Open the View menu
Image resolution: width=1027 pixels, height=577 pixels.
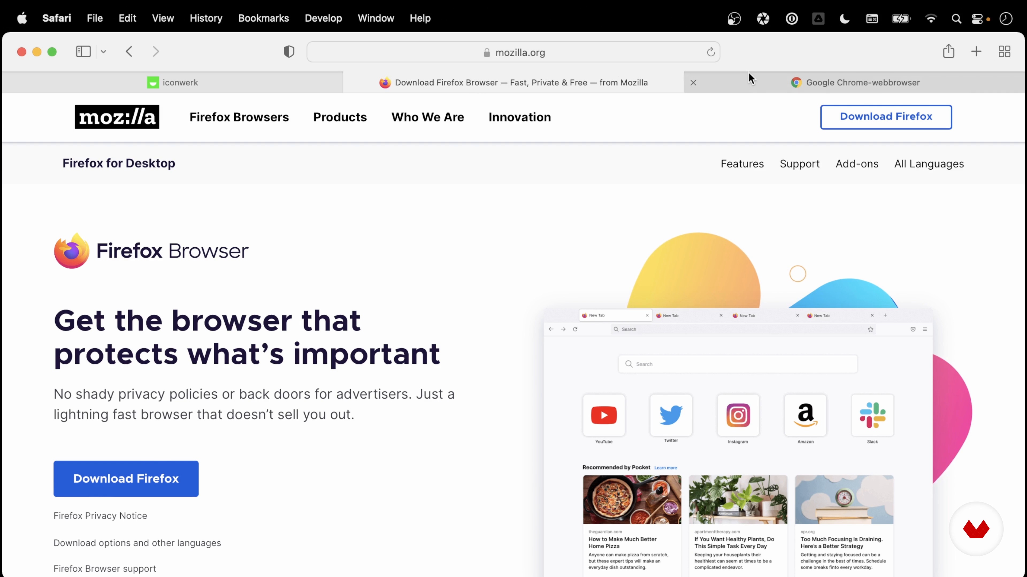[163, 18]
